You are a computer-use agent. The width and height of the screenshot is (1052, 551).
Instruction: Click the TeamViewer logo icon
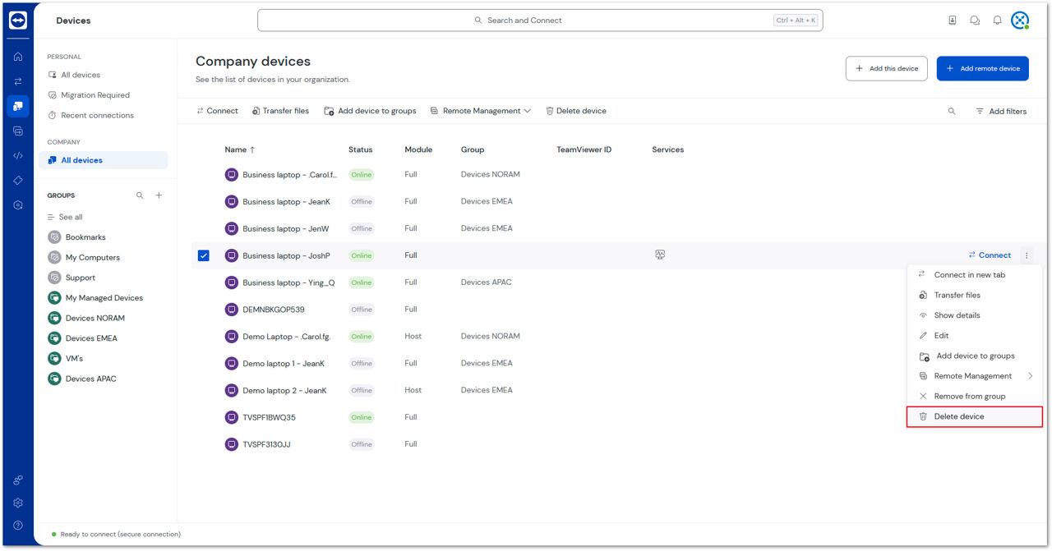18,21
